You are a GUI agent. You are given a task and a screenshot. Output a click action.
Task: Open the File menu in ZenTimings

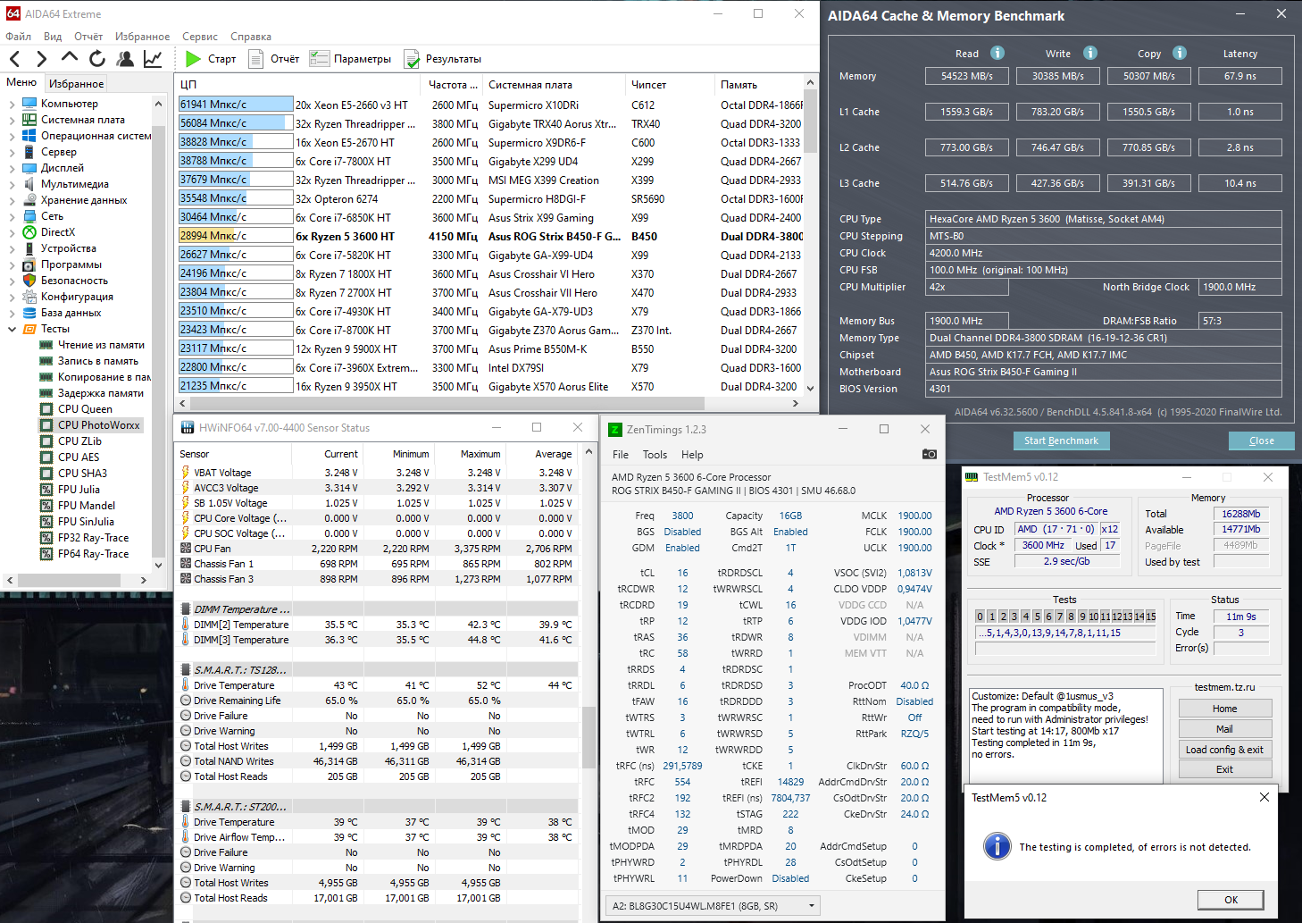621,455
